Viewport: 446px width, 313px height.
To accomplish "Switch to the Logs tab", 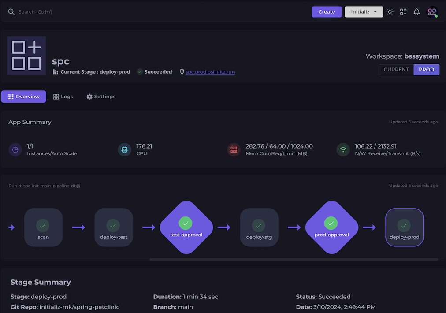I will (x=63, y=96).
